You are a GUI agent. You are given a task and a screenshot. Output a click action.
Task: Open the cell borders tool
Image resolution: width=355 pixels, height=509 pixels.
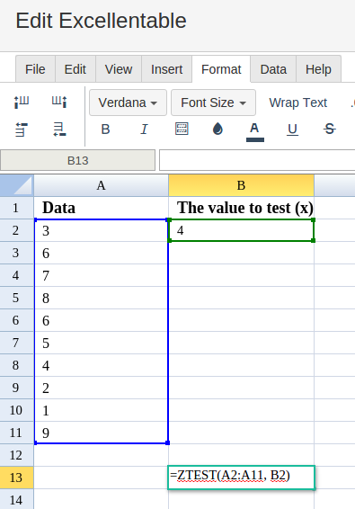[182, 129]
